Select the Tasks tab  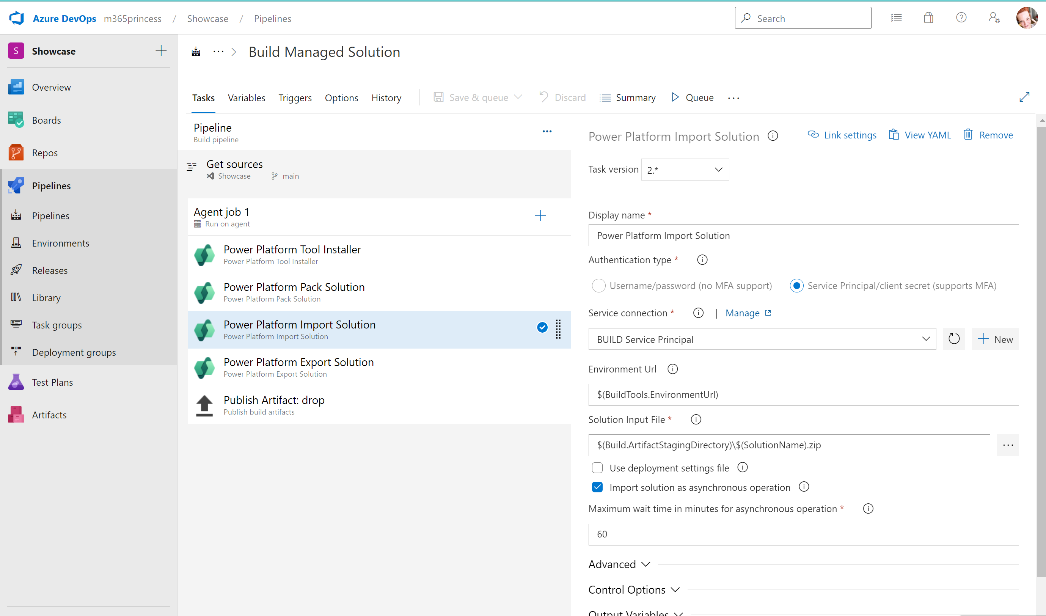point(203,98)
